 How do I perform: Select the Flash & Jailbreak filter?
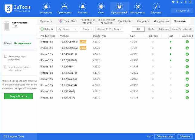182,29
